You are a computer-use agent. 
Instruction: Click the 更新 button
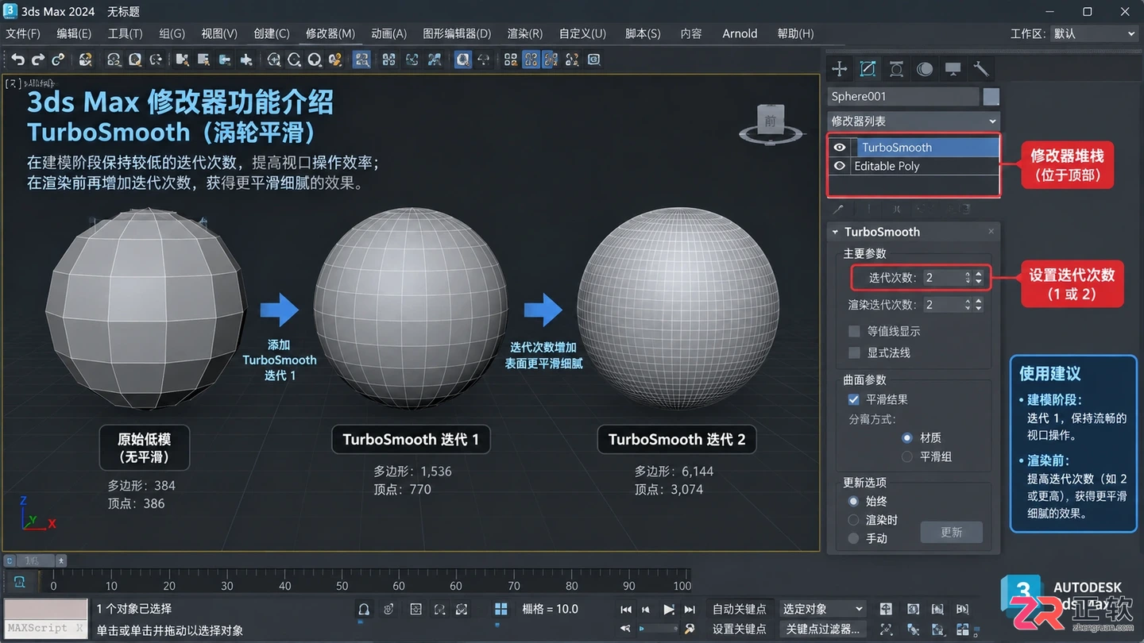coord(951,532)
